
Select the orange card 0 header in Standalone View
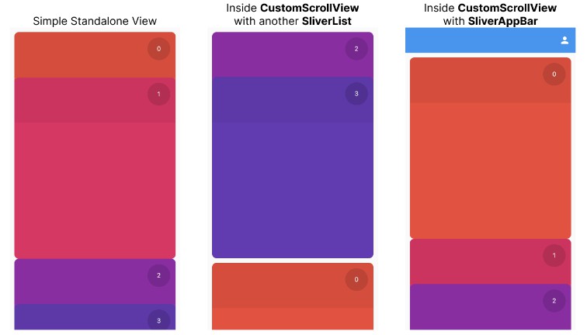pos(95,55)
